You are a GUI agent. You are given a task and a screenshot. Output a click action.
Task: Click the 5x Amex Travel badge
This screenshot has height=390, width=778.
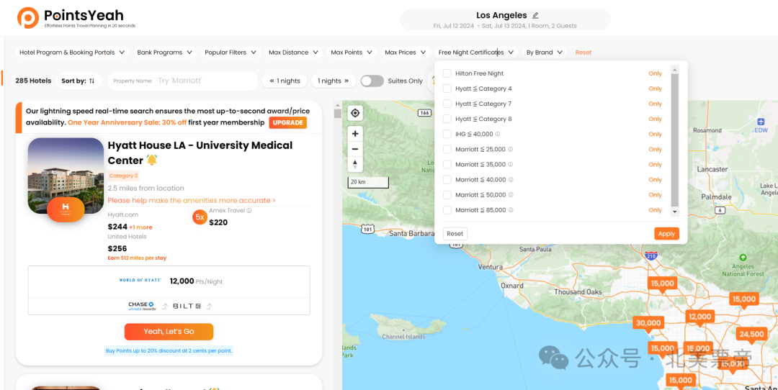coord(200,217)
